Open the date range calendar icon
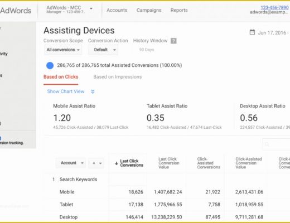This screenshot has width=290, height=223. click(x=252, y=32)
